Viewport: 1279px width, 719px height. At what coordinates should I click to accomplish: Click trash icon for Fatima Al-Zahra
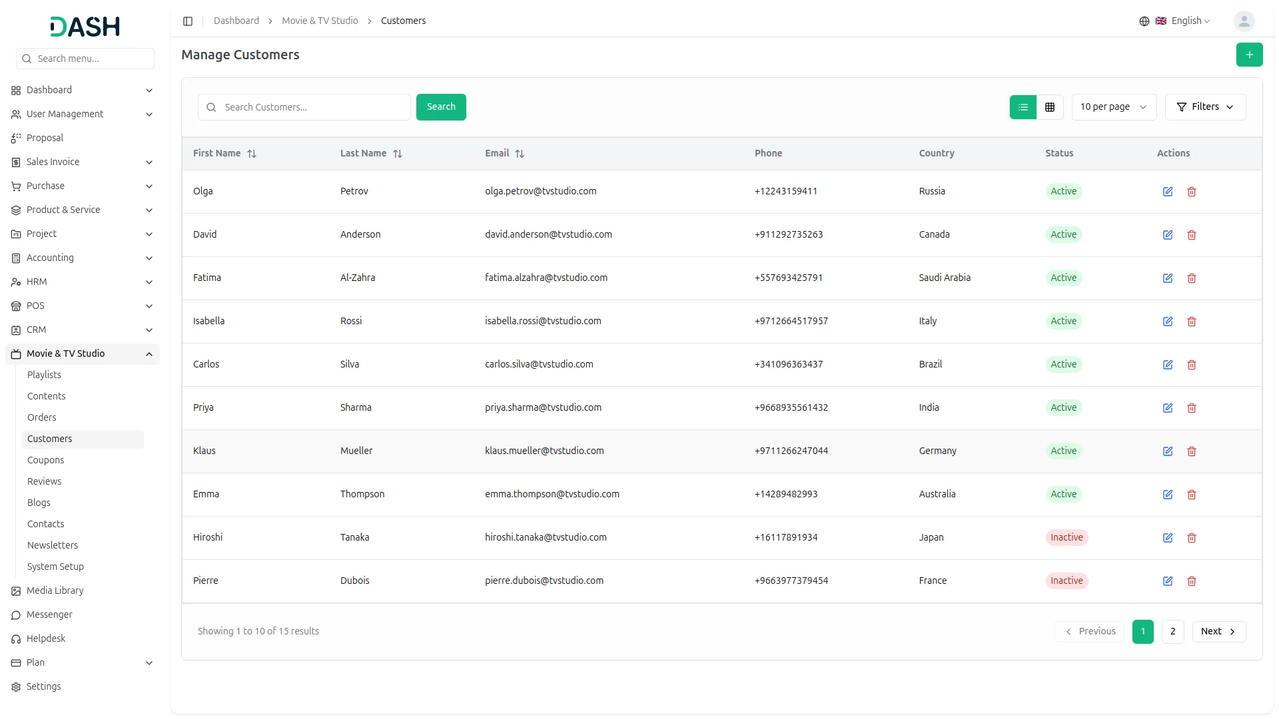pos(1191,278)
